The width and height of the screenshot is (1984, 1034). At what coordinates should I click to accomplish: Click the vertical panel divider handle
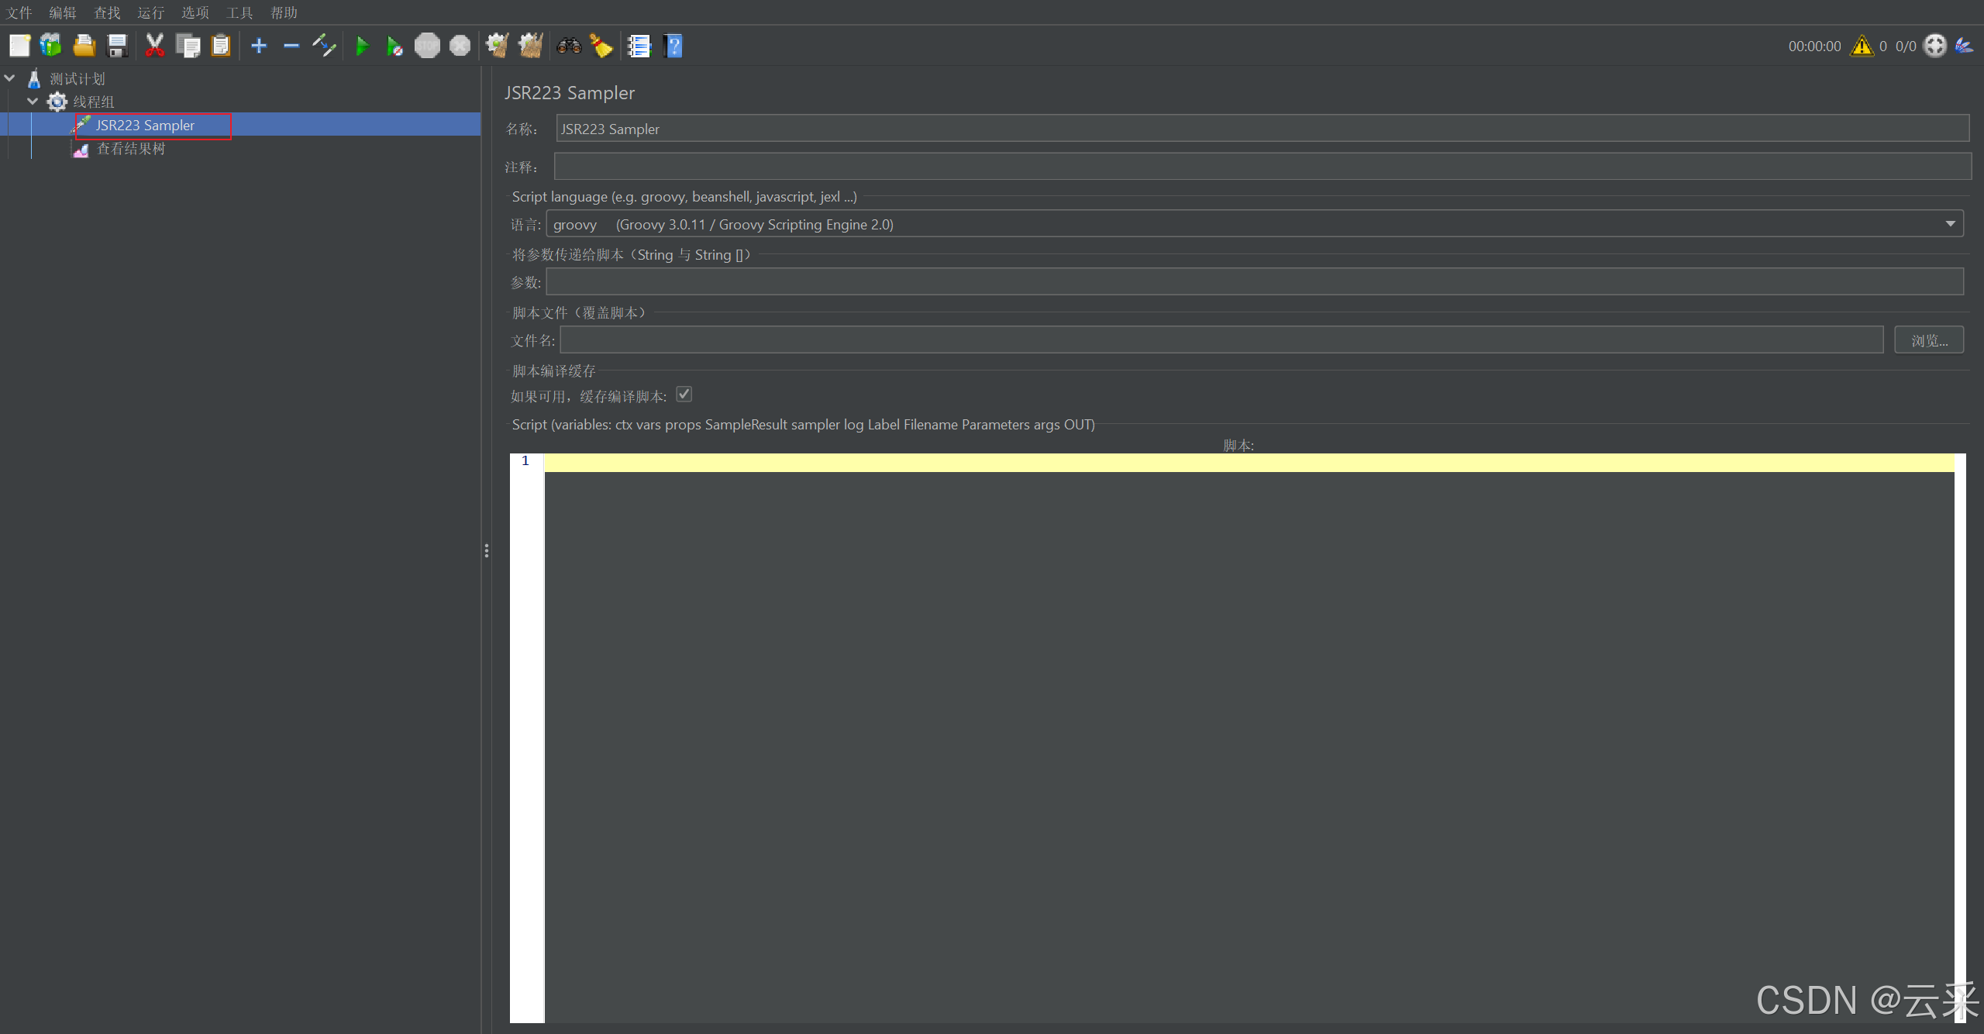click(486, 550)
